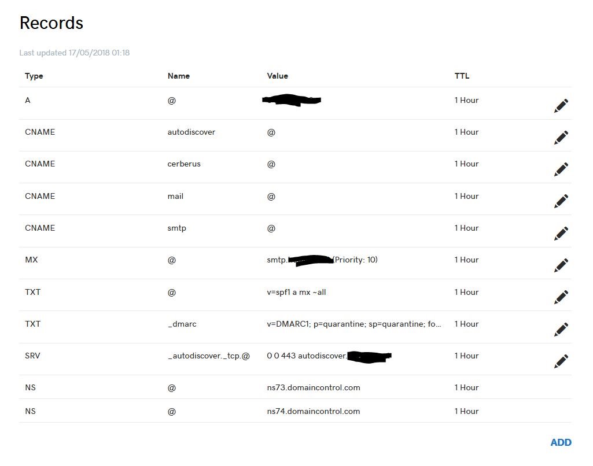Edit the smtp CNAME record
Image resolution: width=593 pixels, height=466 pixels.
tap(561, 234)
